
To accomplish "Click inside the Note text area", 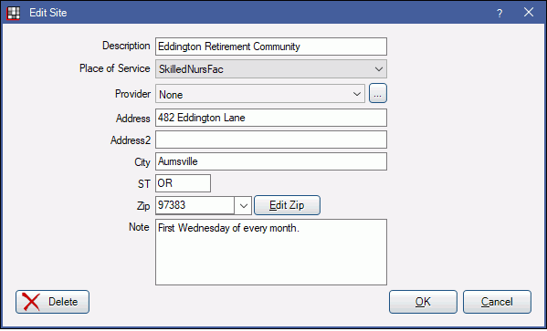I will [x=271, y=253].
